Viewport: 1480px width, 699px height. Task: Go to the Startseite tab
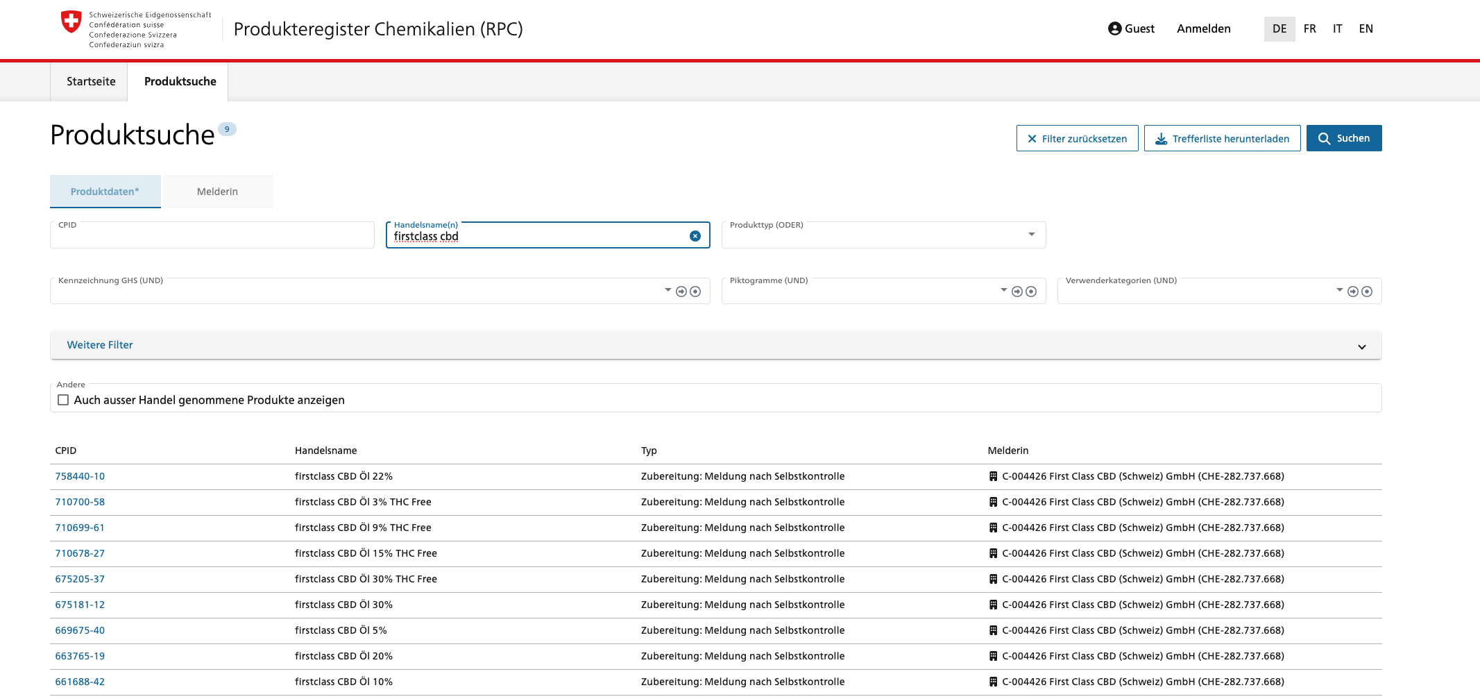tap(91, 81)
